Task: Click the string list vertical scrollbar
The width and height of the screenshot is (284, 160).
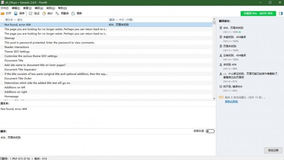Action: pos(214,60)
